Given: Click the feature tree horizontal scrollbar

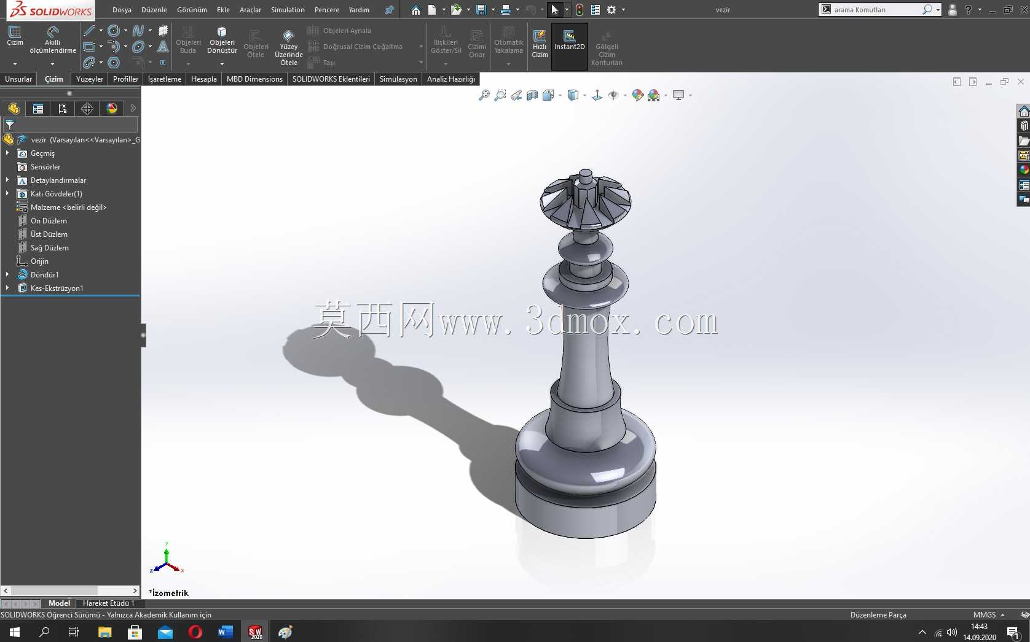Looking at the screenshot, I should (71, 590).
